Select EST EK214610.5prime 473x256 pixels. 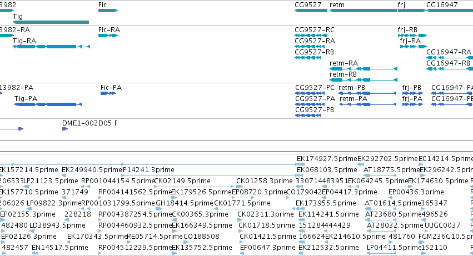[x=355, y=237]
